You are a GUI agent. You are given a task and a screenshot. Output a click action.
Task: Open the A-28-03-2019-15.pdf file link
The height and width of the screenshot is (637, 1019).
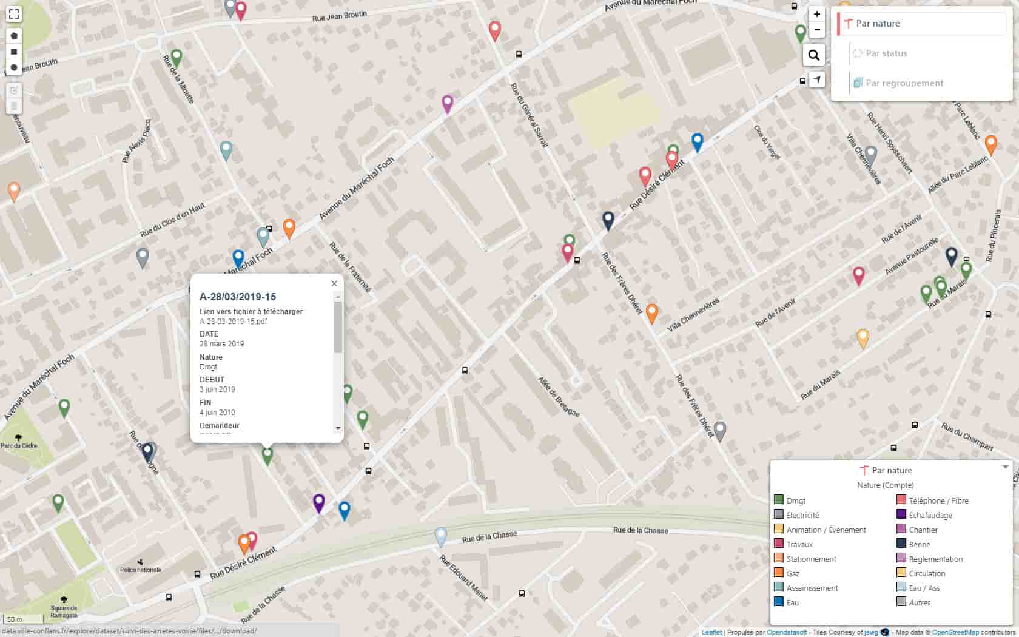point(233,322)
